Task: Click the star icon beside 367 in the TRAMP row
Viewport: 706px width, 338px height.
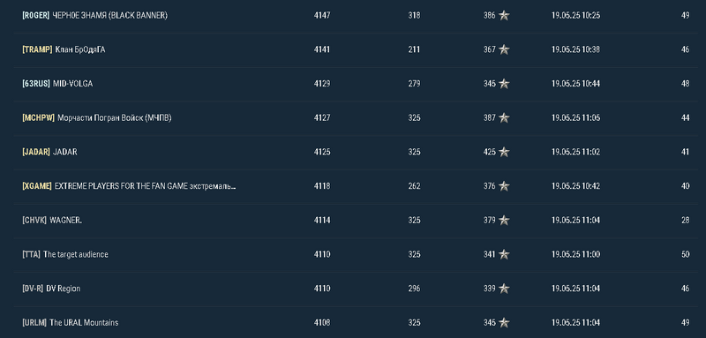Action: tap(504, 49)
